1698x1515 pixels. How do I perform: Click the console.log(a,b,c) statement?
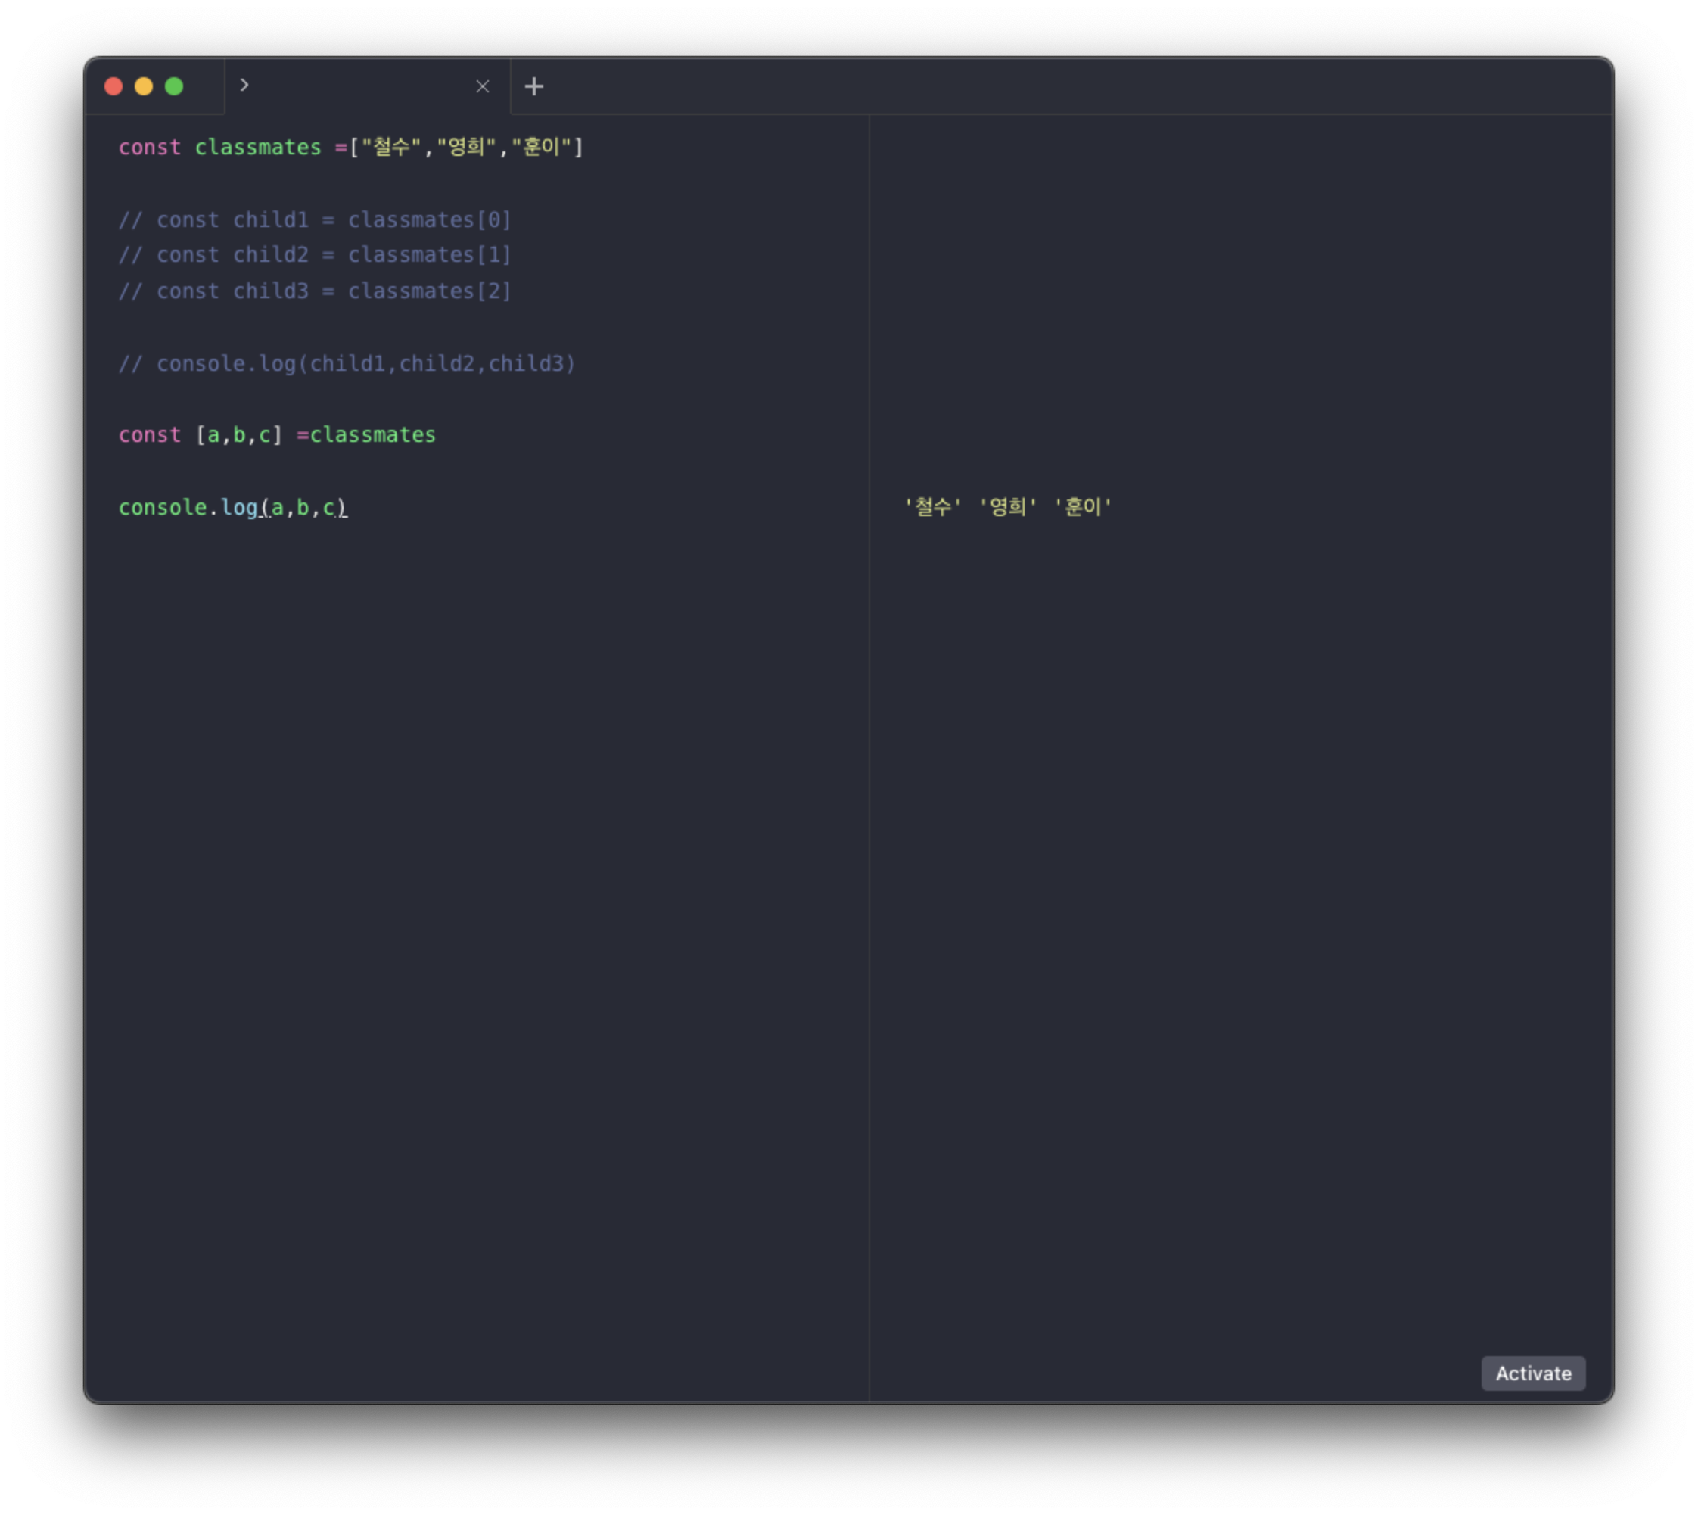tap(232, 508)
